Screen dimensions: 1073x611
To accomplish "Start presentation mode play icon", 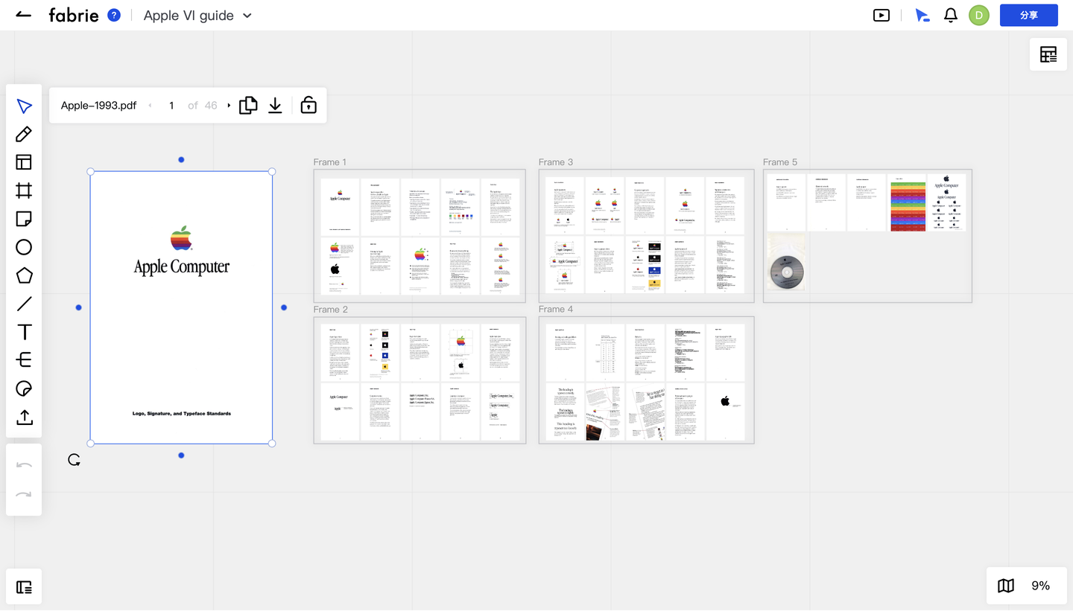I will [881, 15].
